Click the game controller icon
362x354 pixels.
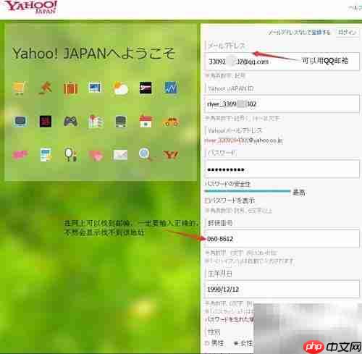pos(70,121)
